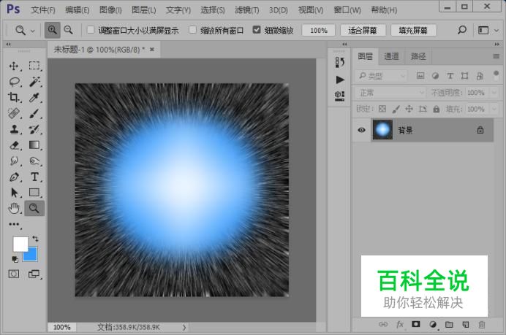Create a new layer
This screenshot has height=335, width=506.
pyautogui.click(x=465, y=324)
